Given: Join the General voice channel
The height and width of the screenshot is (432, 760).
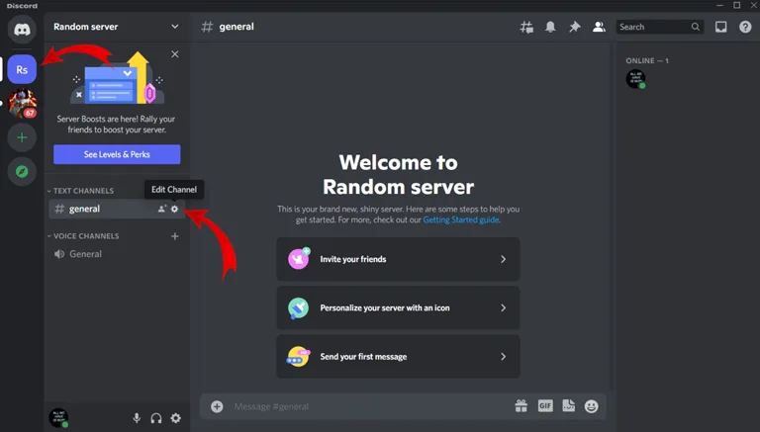Looking at the screenshot, I should click(117, 254).
